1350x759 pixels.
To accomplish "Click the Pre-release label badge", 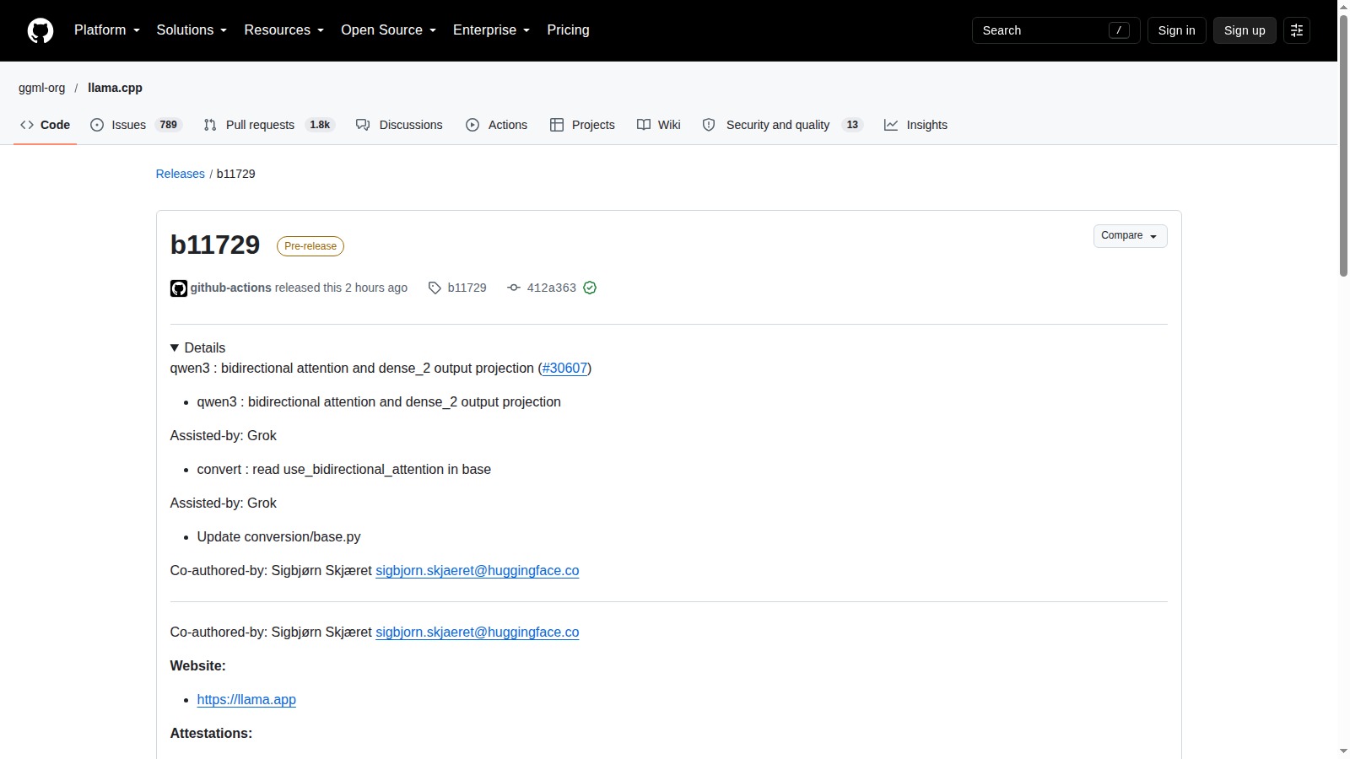I will coord(310,246).
